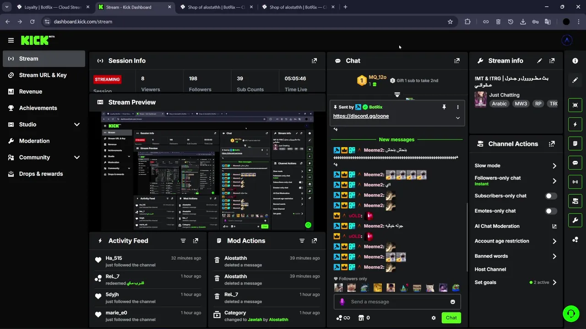Pop out the Mod Actions panel
Screen dimensions: 586x329
coord(314,241)
